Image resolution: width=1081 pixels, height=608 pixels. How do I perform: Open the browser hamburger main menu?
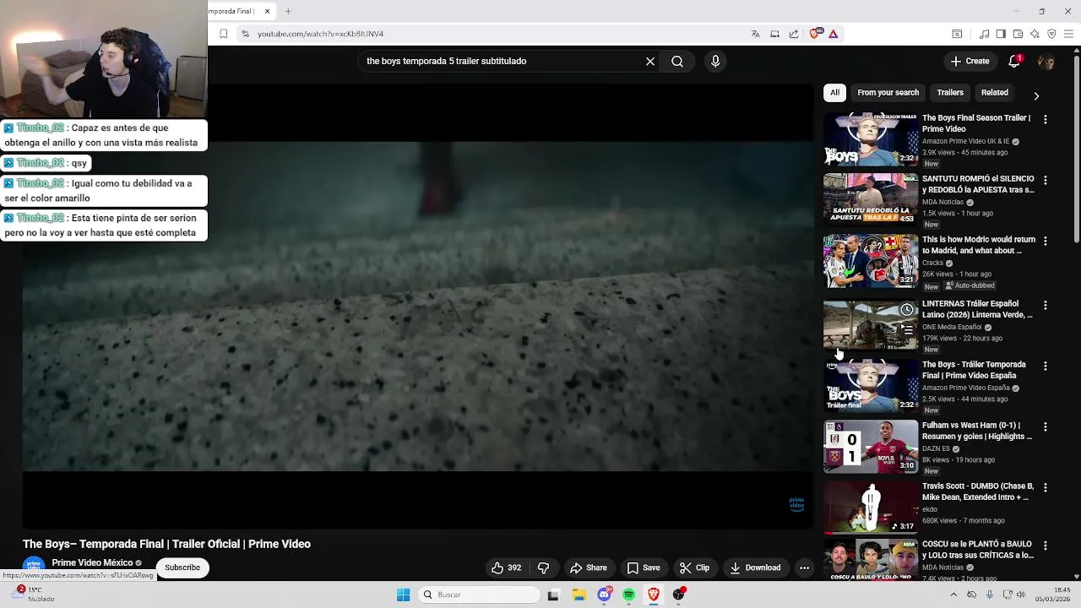(x=1068, y=34)
